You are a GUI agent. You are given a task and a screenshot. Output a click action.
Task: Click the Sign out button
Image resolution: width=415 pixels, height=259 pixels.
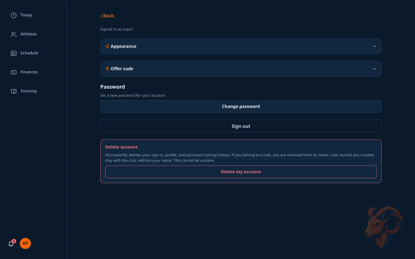241,126
